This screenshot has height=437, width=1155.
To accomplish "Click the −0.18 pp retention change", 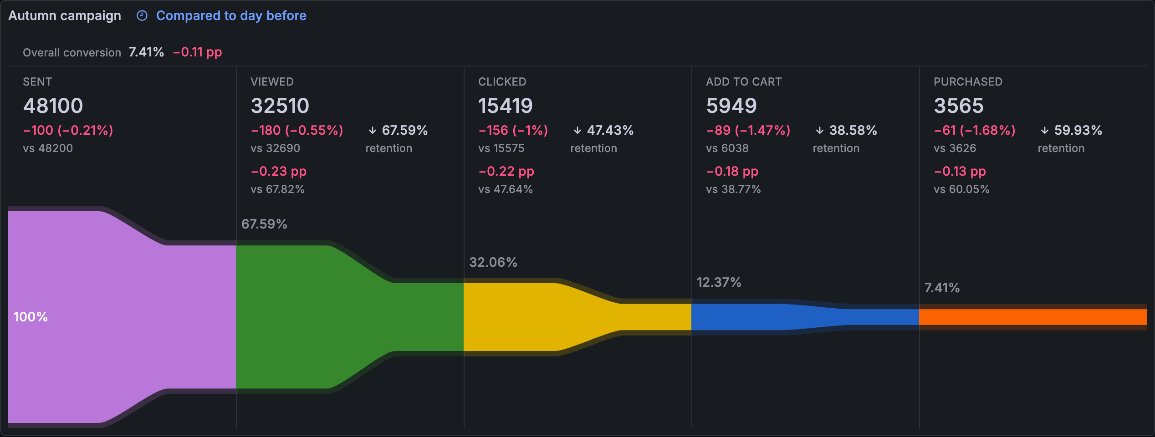I will 732,172.
